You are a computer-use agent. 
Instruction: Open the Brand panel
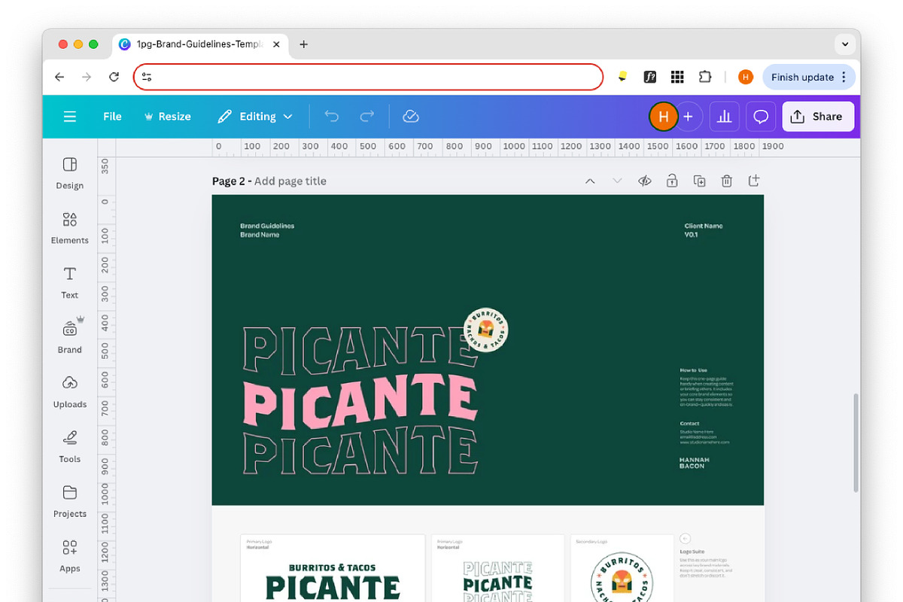(x=70, y=337)
